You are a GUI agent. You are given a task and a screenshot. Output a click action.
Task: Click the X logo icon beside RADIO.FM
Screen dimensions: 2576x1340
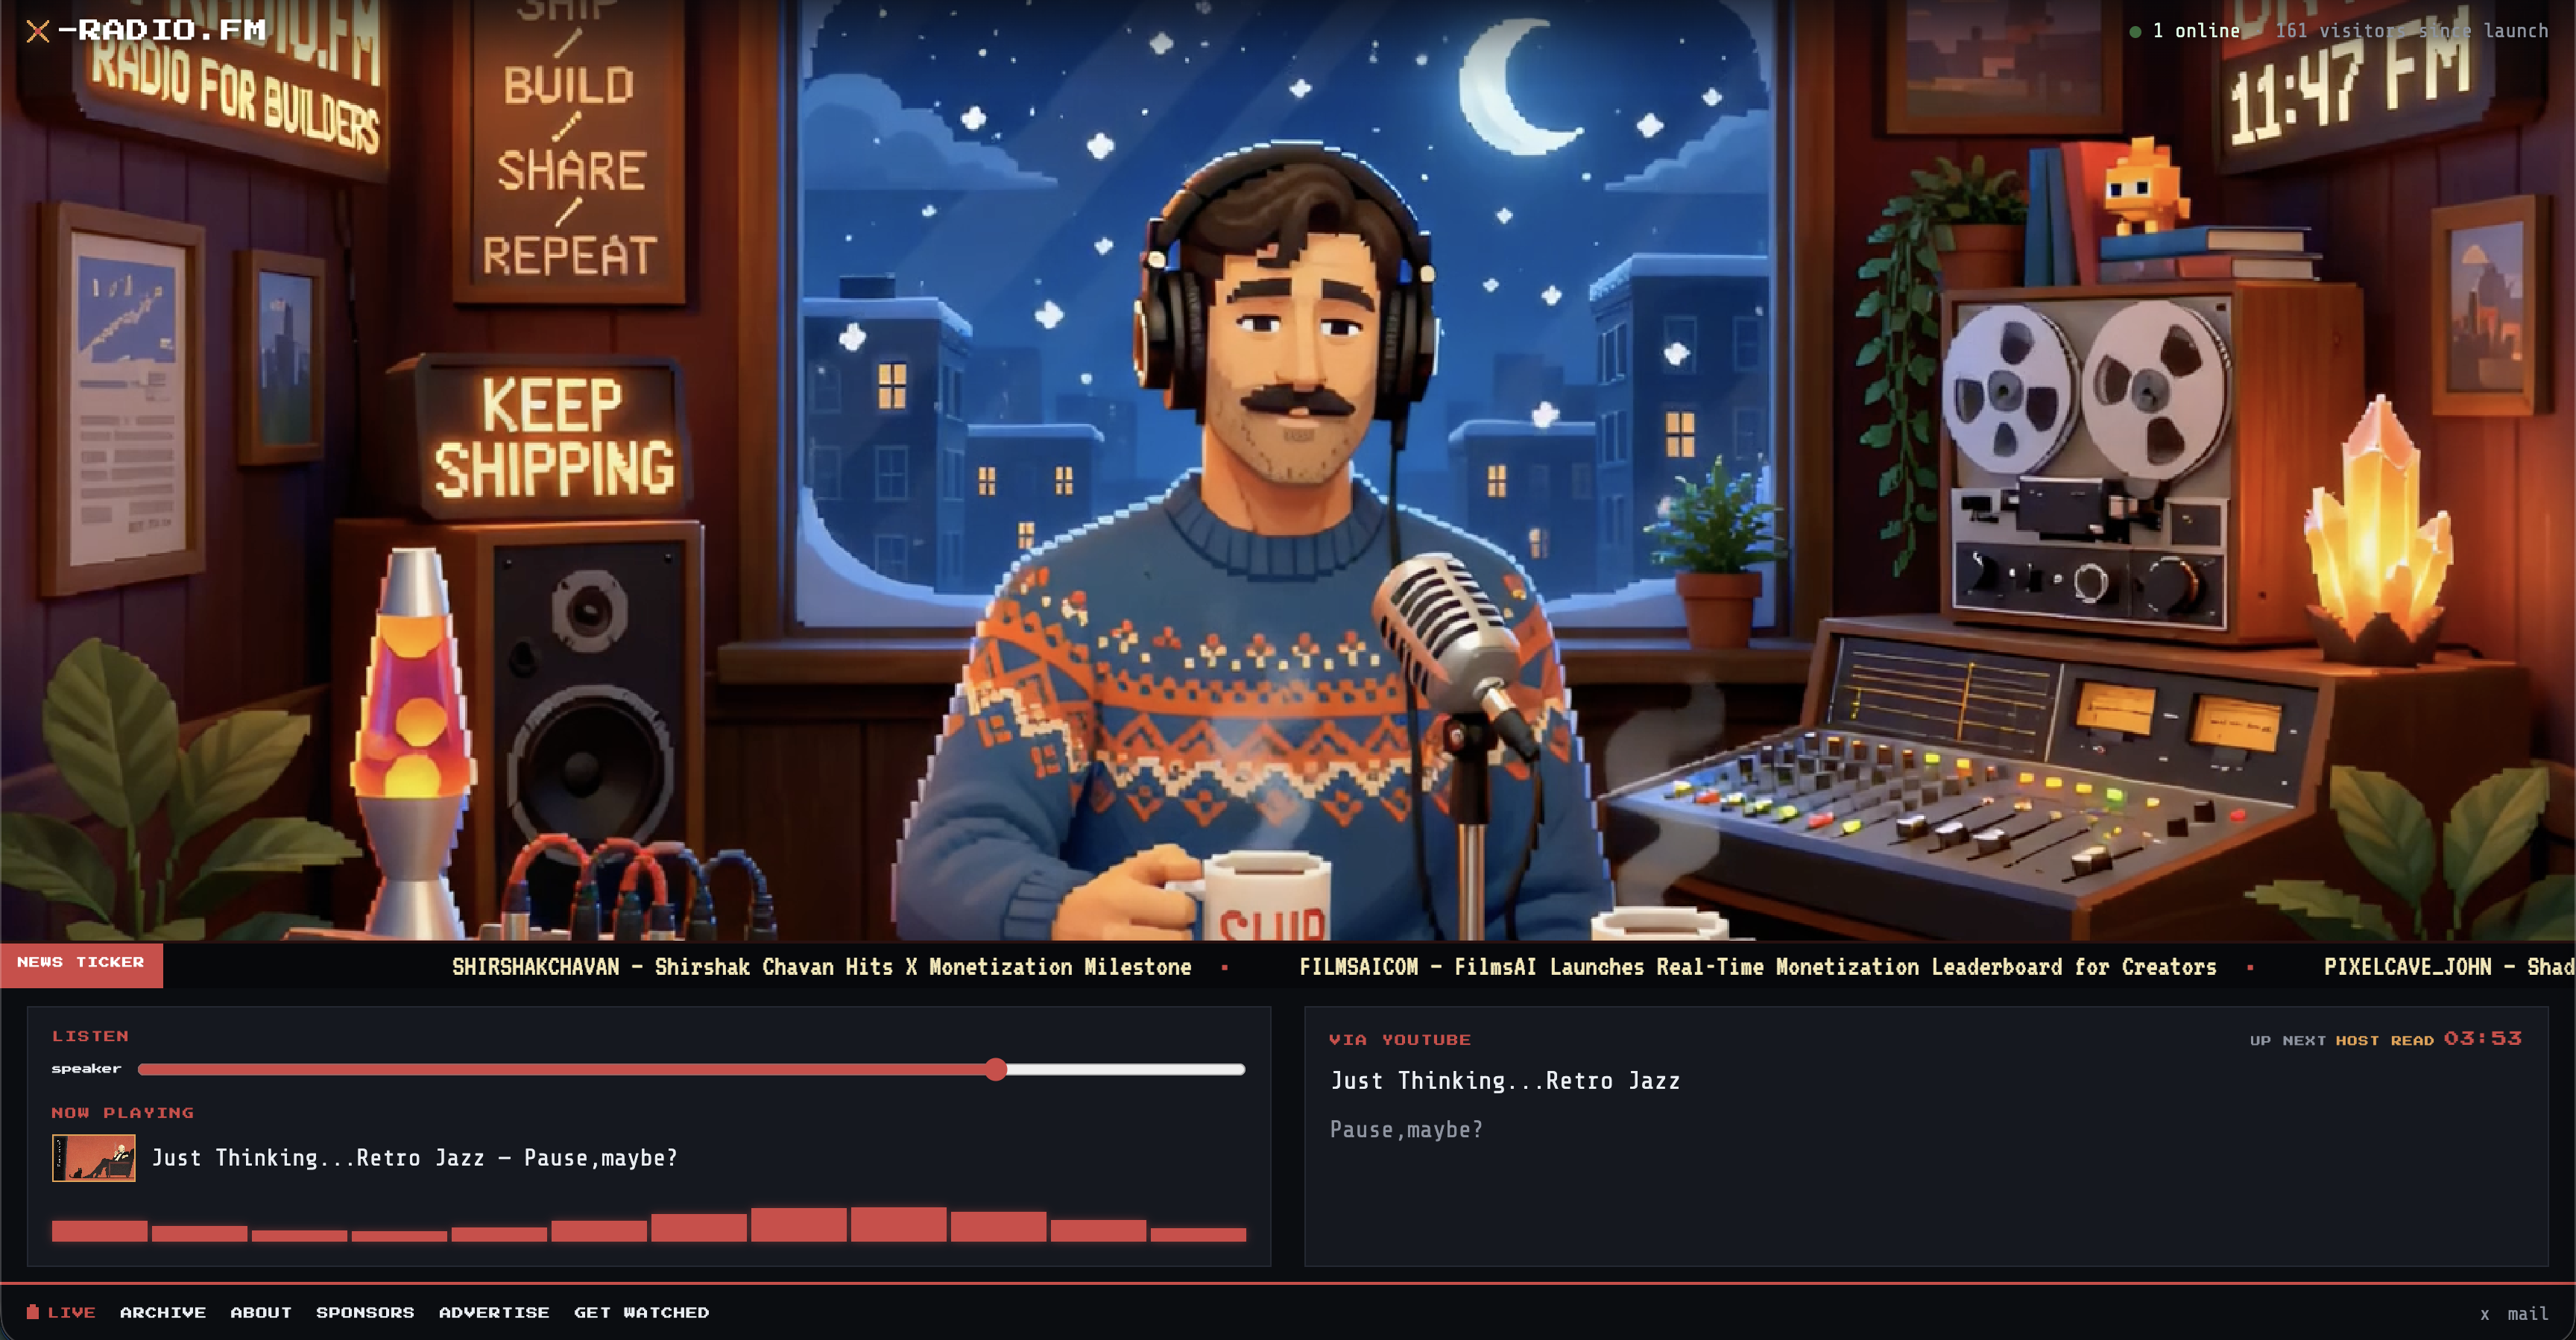tap(38, 31)
